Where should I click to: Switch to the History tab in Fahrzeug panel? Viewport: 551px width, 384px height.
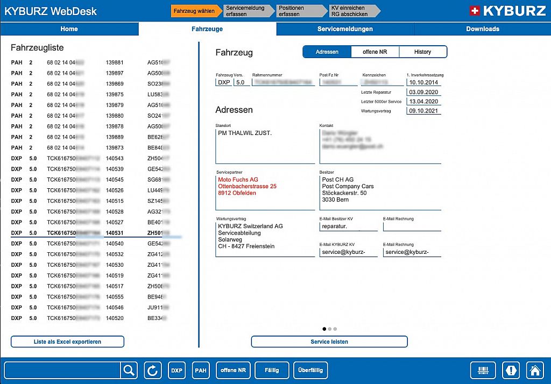(423, 52)
